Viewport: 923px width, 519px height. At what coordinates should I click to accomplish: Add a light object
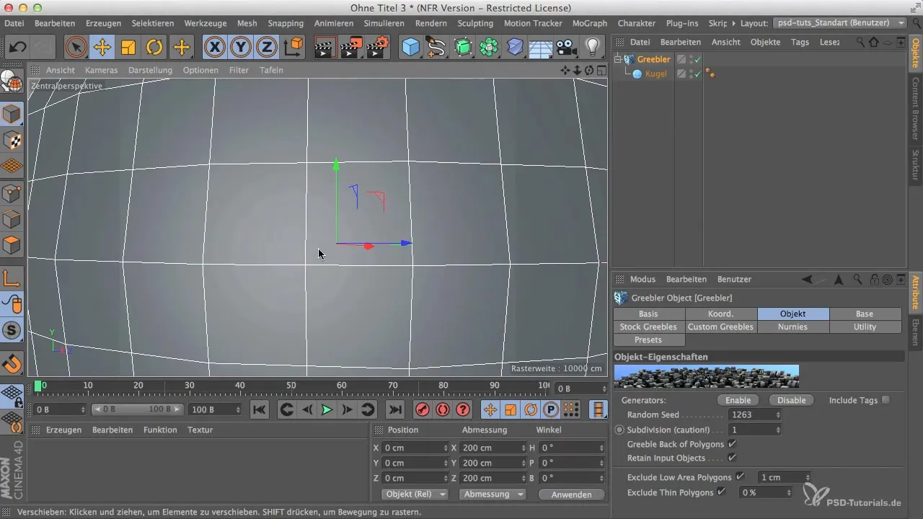pos(593,48)
